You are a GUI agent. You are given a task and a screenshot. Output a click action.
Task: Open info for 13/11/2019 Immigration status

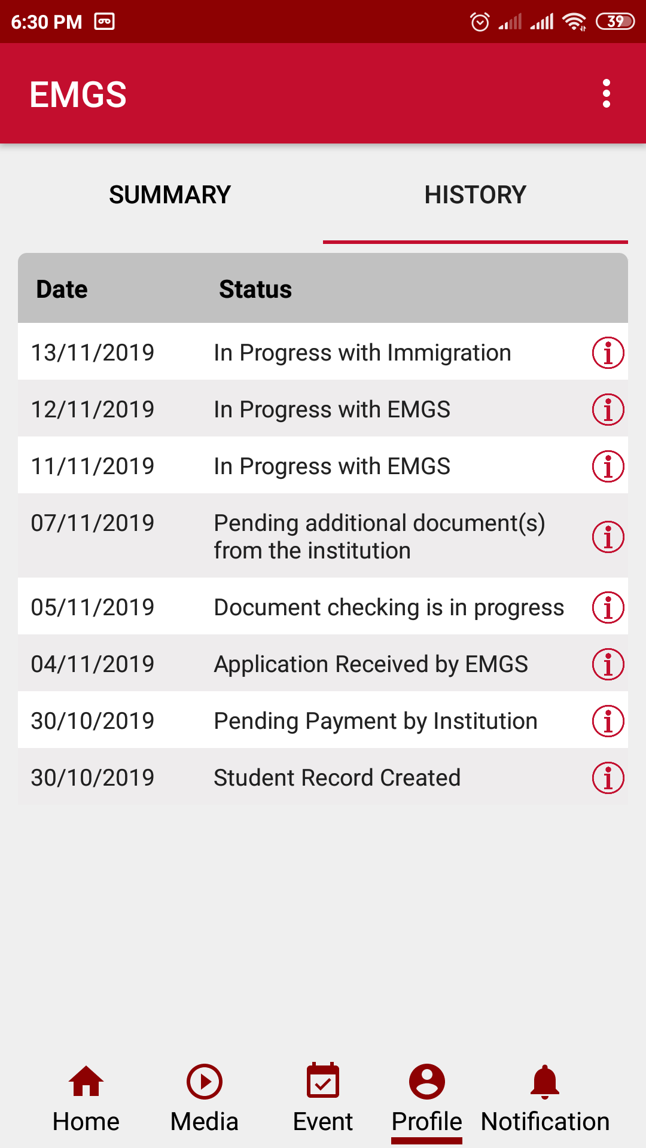[608, 353]
